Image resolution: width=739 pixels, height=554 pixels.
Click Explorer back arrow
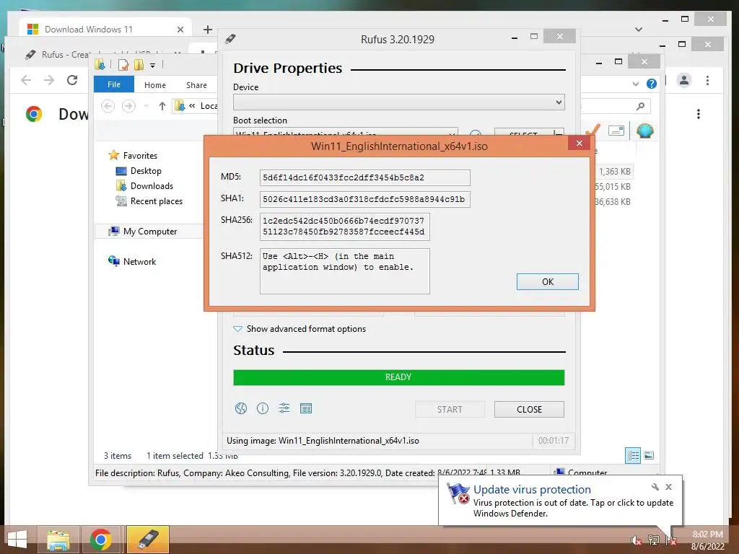click(x=108, y=106)
